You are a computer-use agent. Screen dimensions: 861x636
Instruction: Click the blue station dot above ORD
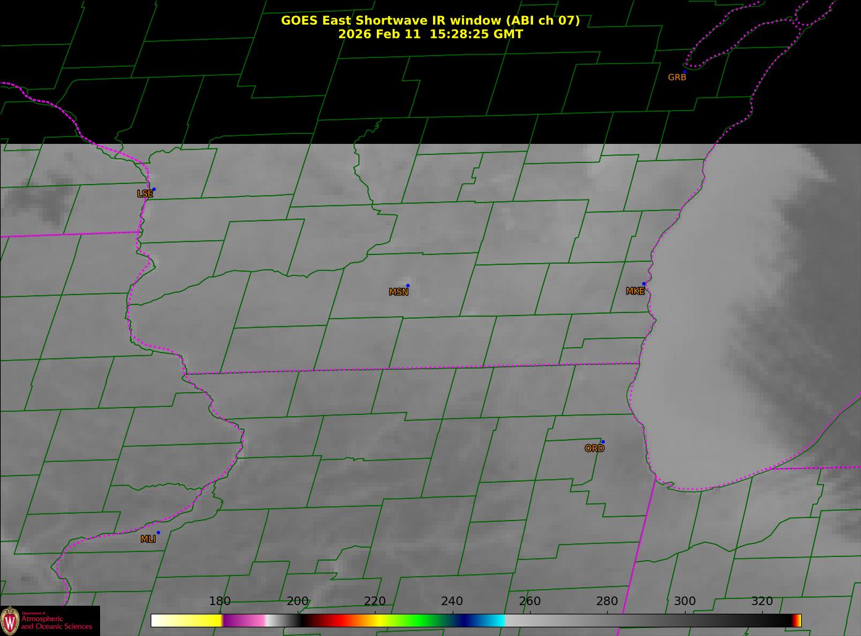(603, 442)
